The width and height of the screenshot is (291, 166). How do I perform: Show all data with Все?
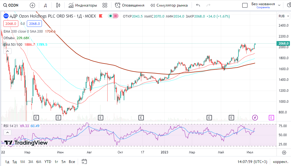coord(72,162)
